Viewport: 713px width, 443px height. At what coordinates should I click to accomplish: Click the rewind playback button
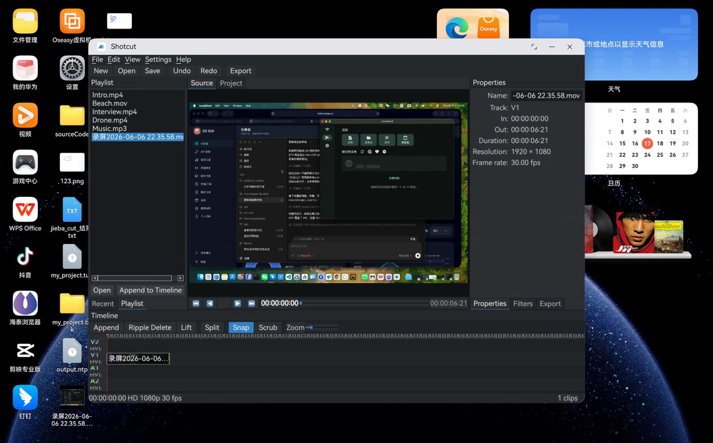tap(210, 303)
